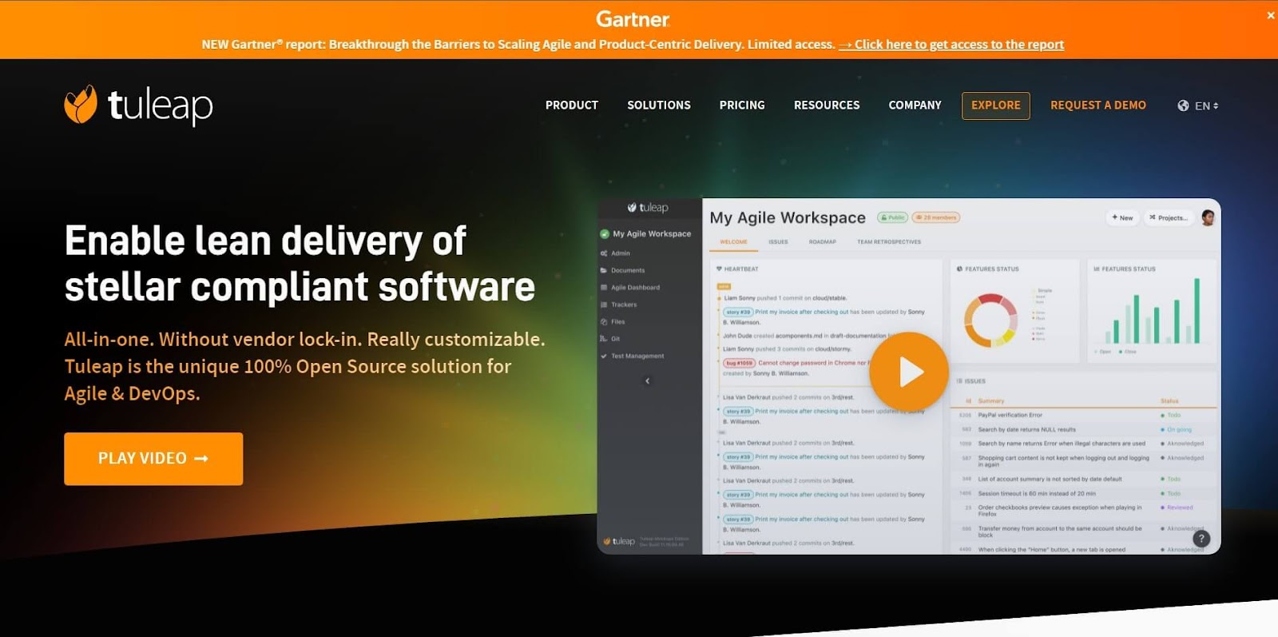Click the Heartbeat section heading
Image resolution: width=1278 pixels, height=637 pixels.
coord(737,269)
